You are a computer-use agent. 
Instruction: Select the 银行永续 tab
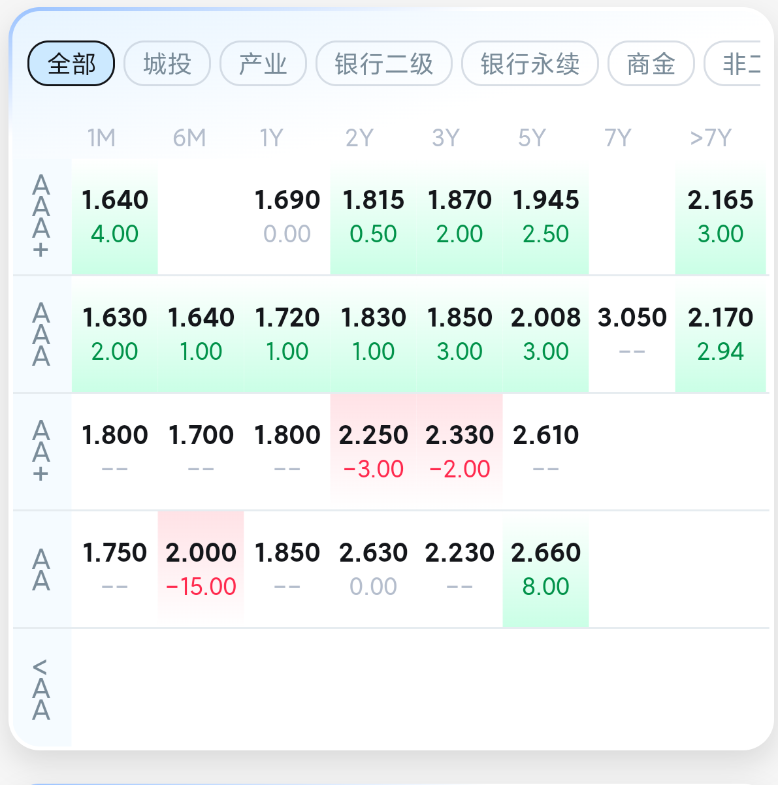530,63
